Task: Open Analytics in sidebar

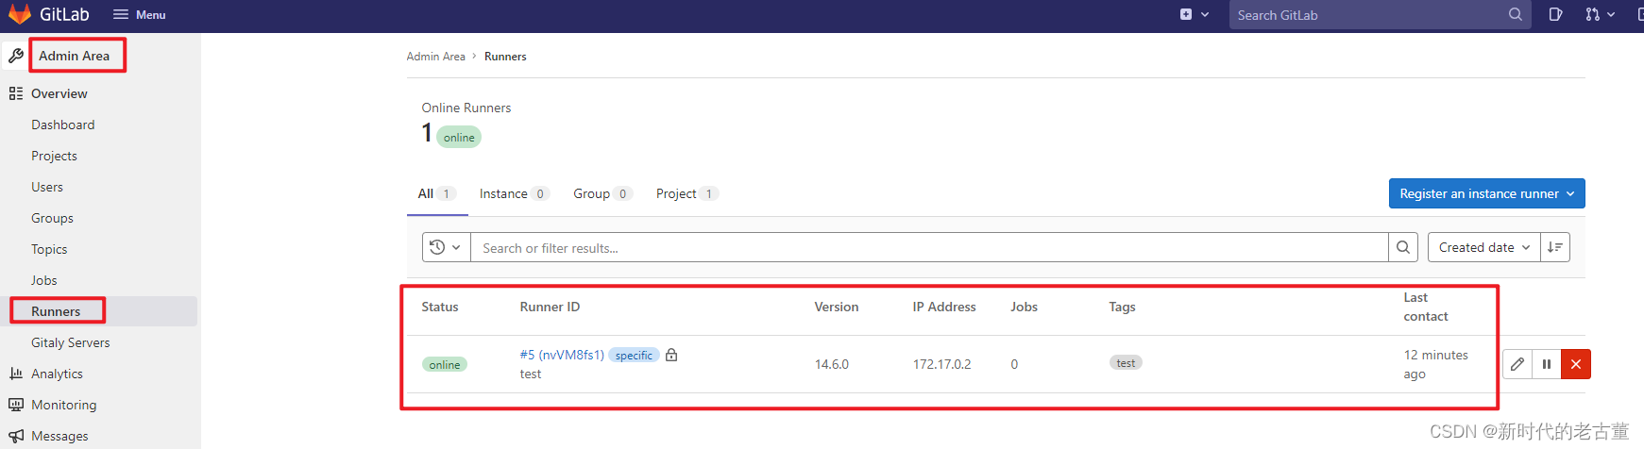Action: 57,374
